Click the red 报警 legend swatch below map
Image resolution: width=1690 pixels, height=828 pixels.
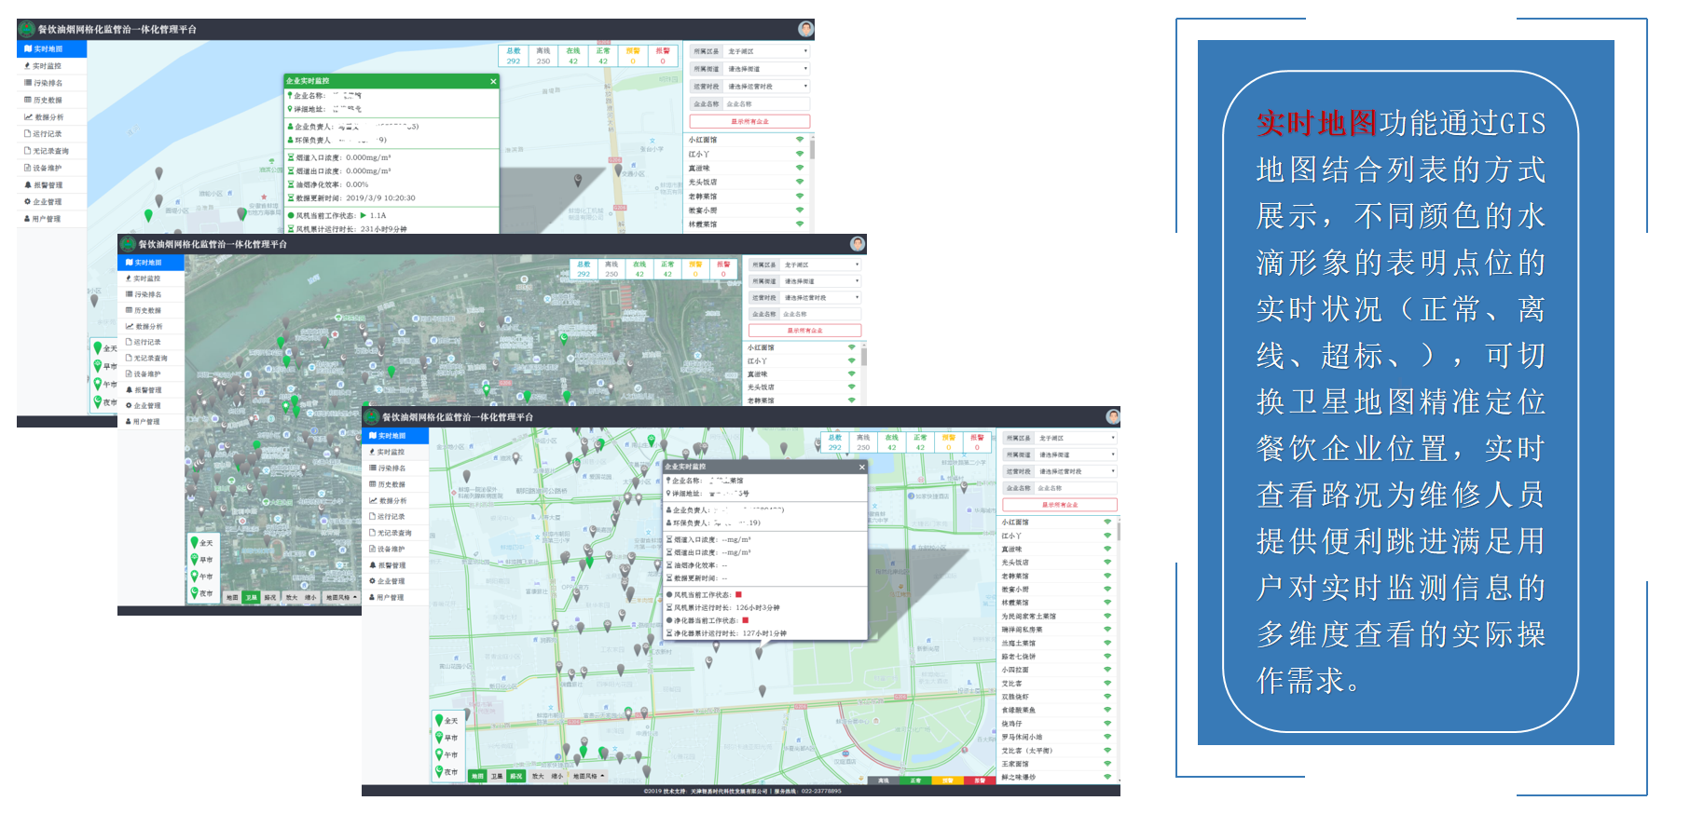979,780
